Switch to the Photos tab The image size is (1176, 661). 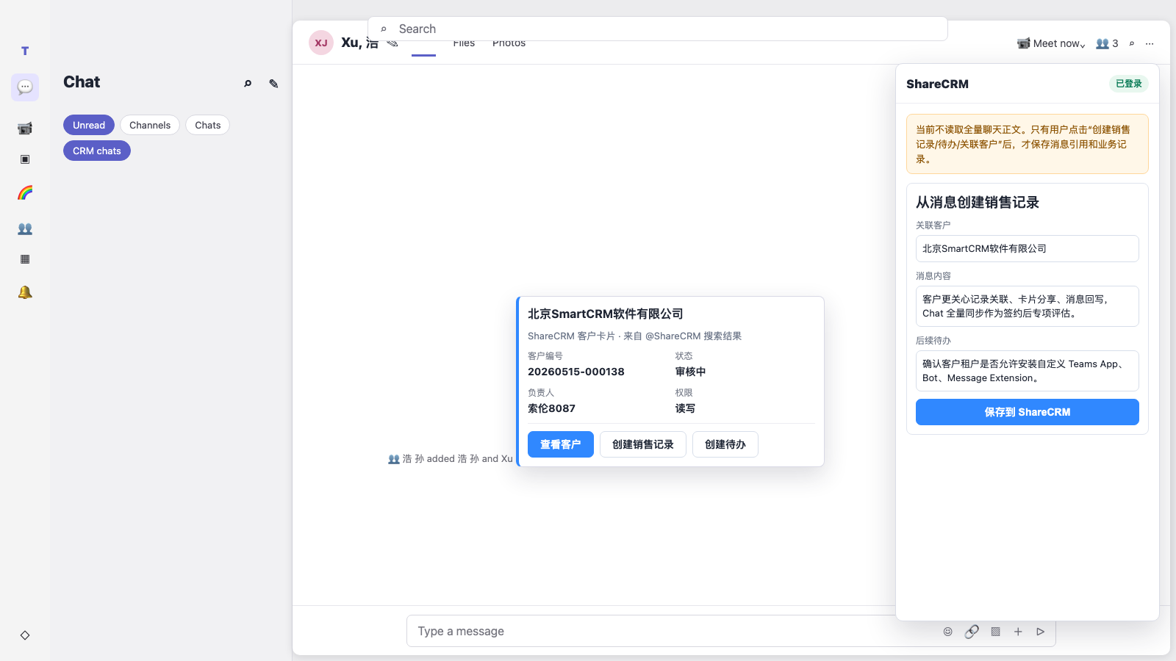tap(509, 45)
